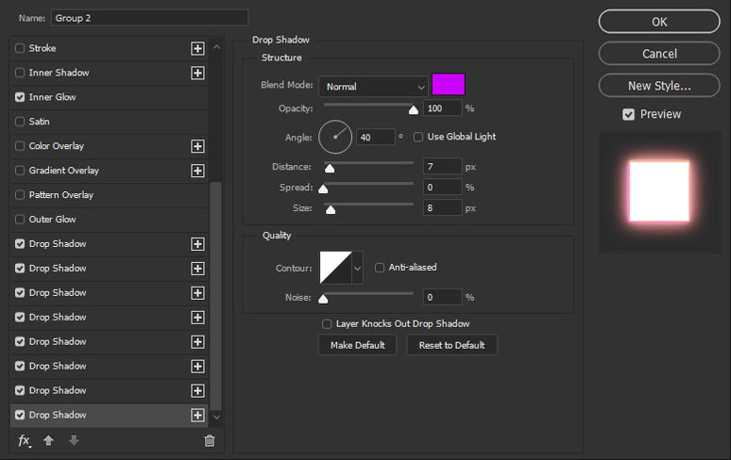Viewport: 731px width, 460px height.
Task: Disable the Inner Glow checkbox
Action: (x=20, y=97)
